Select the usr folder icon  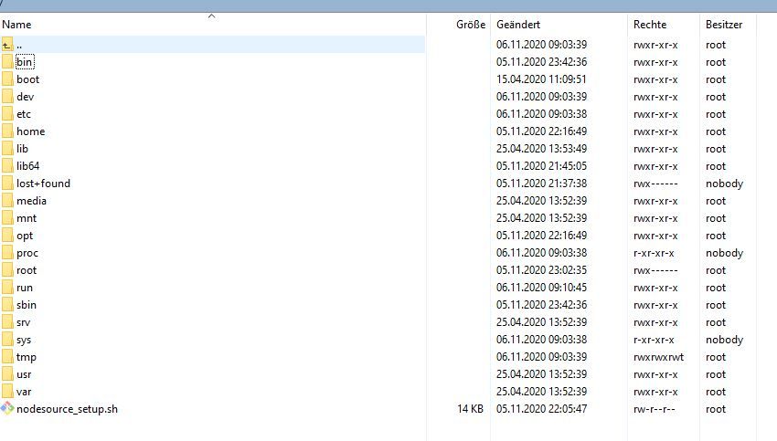7,373
